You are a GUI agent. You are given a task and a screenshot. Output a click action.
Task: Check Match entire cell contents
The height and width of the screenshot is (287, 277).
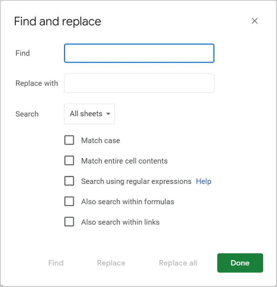click(x=69, y=160)
